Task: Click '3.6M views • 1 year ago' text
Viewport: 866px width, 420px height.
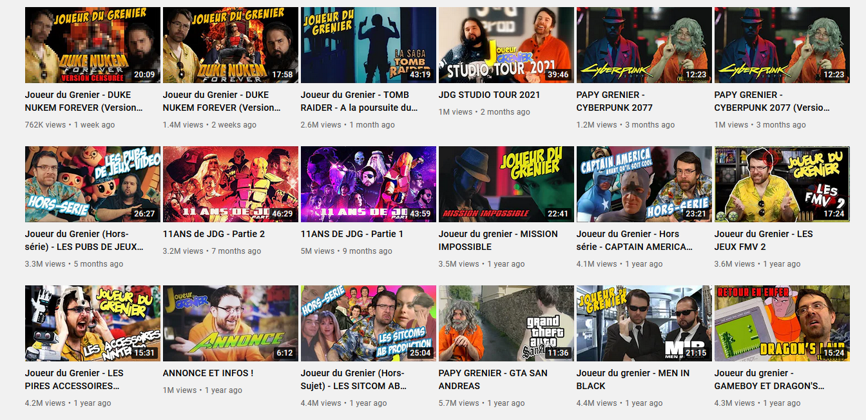Action: point(758,264)
